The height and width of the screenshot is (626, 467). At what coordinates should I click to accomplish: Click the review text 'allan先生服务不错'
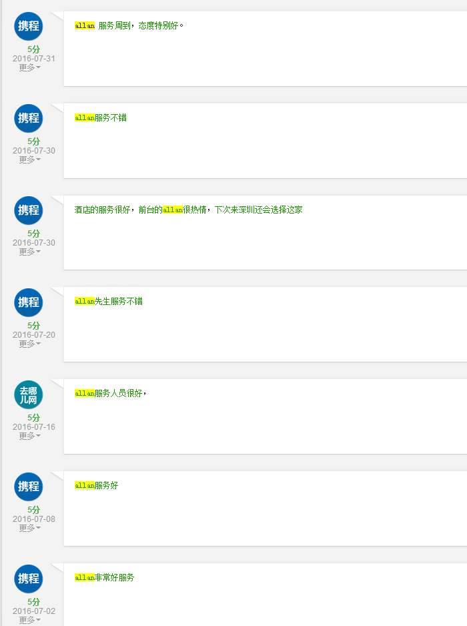108,302
